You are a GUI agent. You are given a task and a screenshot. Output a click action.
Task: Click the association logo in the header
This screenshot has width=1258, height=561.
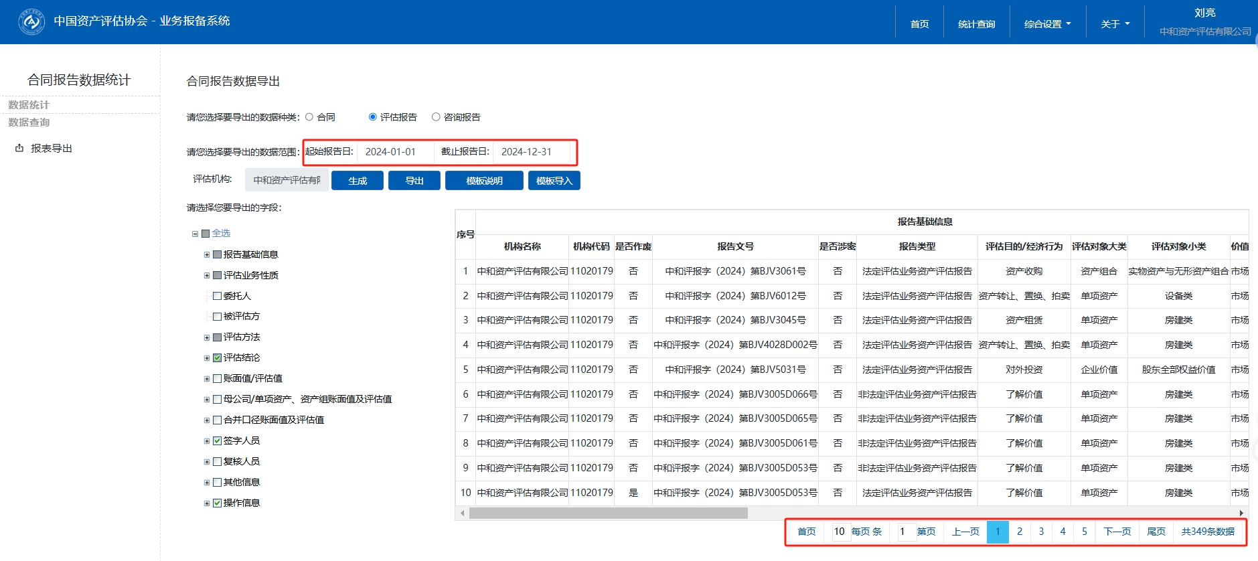tap(31, 21)
